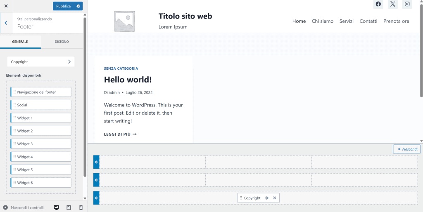
Task: Open the Copyright settings row
Action: (x=41, y=62)
